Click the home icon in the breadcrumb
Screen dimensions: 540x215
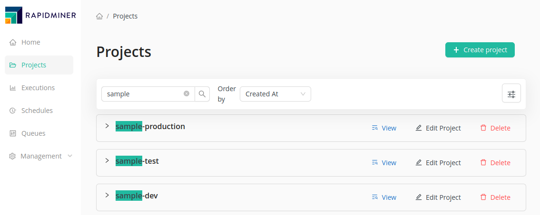(99, 16)
